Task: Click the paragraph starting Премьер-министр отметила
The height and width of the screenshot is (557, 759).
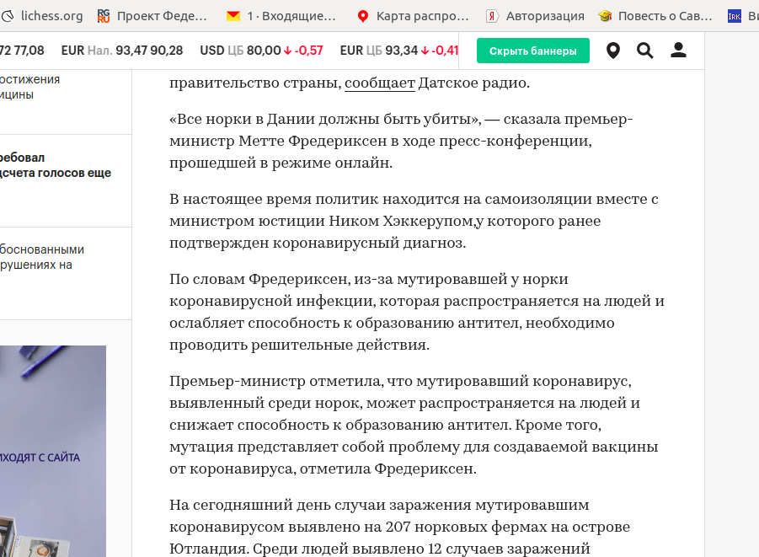Action: pos(414,425)
